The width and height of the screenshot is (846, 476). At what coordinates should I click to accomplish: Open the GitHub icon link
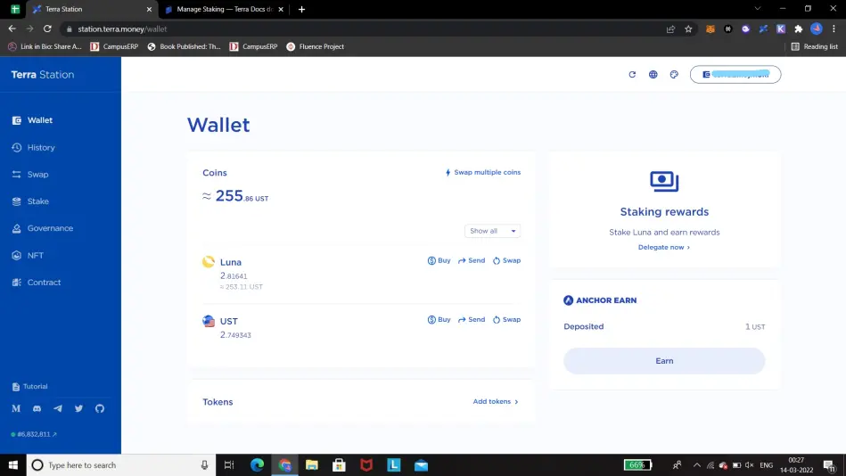(100, 408)
